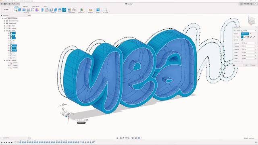The image size is (258, 145).
Task: Click OK in the Move/Copy dialog
Action: coord(246,65)
